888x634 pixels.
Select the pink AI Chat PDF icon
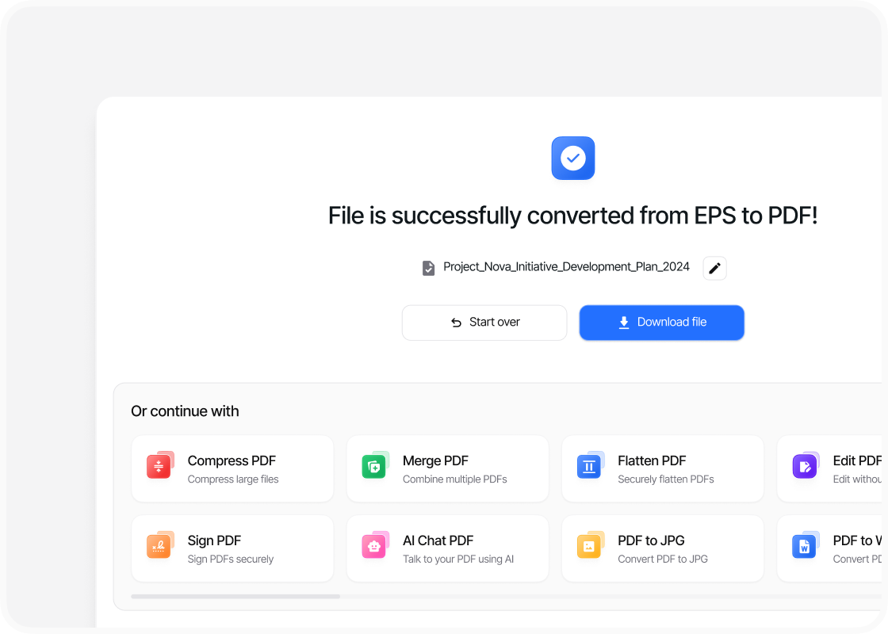[x=374, y=545]
